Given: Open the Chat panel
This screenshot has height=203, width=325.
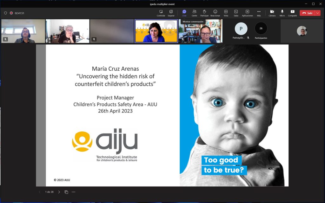Looking at the screenshot, I should coord(184,13).
